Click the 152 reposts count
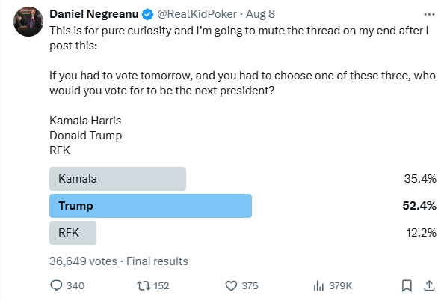 [x=161, y=285]
